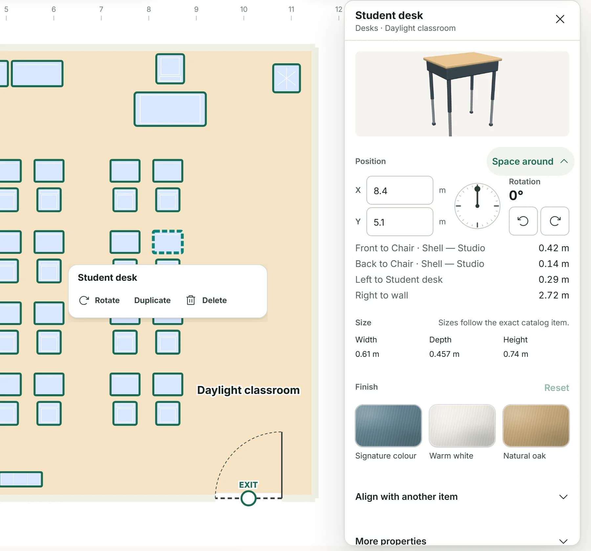Click Desks · Daylight classroom subtitle
The width and height of the screenshot is (591, 551).
[x=405, y=28]
